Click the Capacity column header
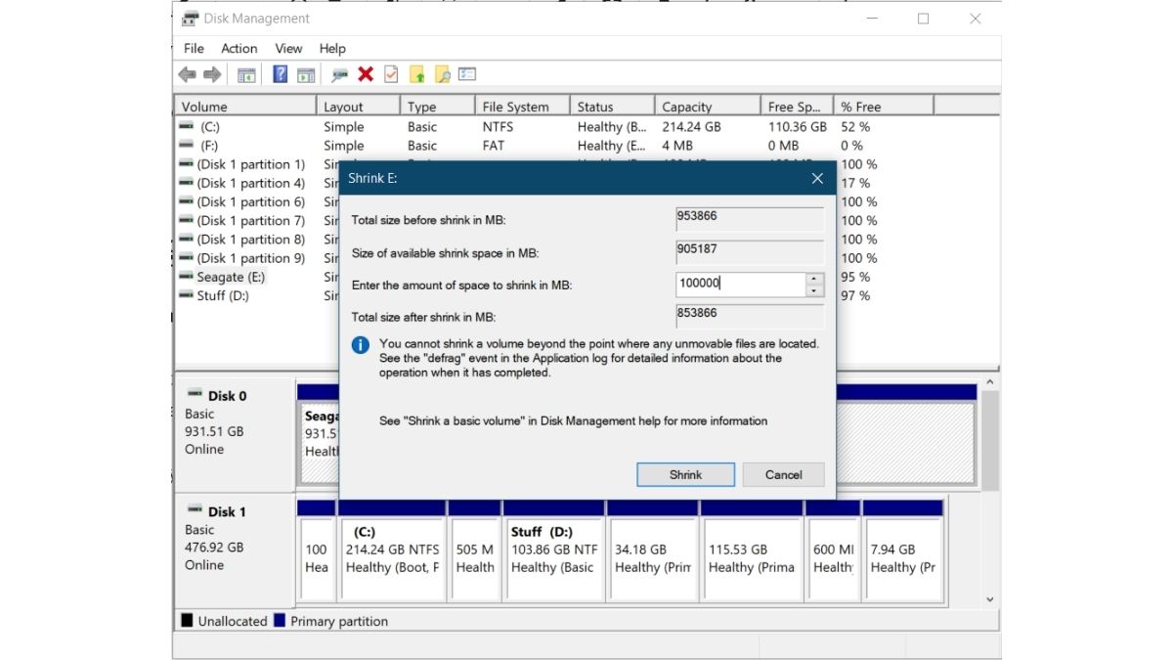 coord(687,107)
